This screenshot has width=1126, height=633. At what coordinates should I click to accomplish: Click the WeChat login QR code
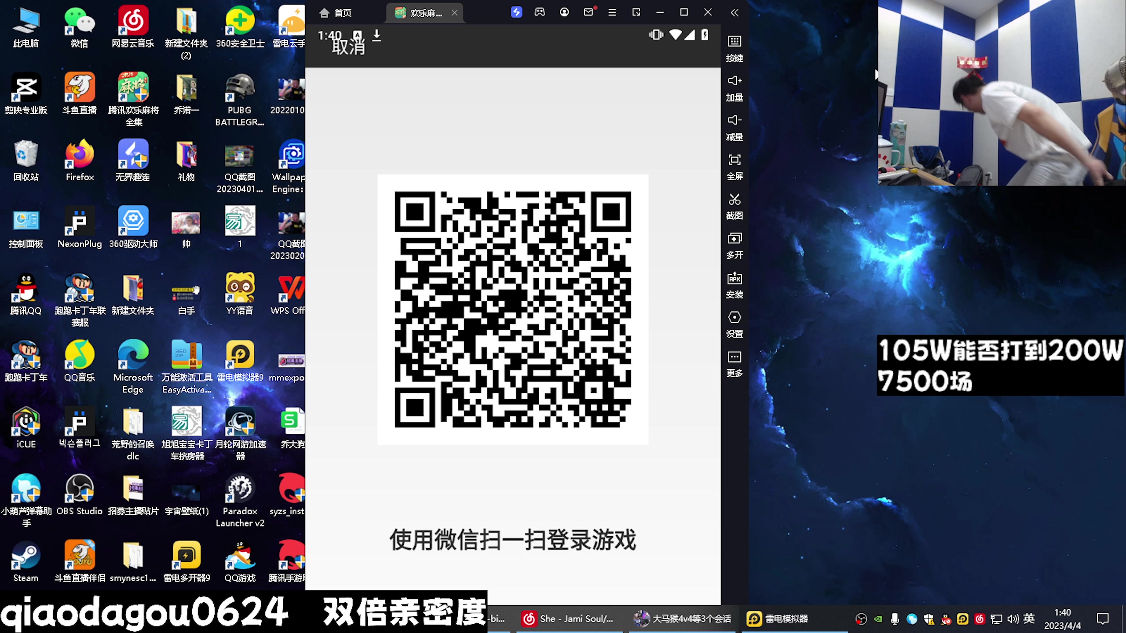tap(513, 309)
